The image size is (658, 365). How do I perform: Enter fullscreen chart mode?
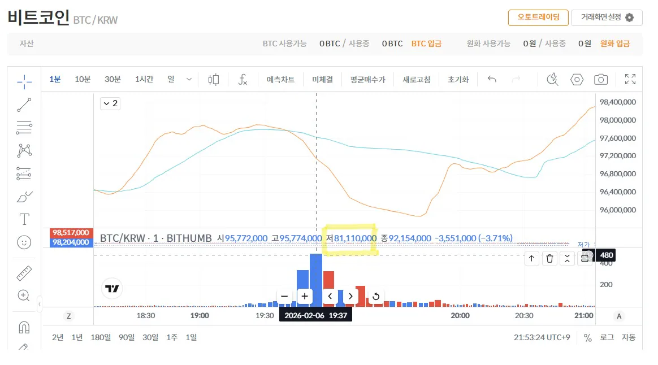(630, 80)
